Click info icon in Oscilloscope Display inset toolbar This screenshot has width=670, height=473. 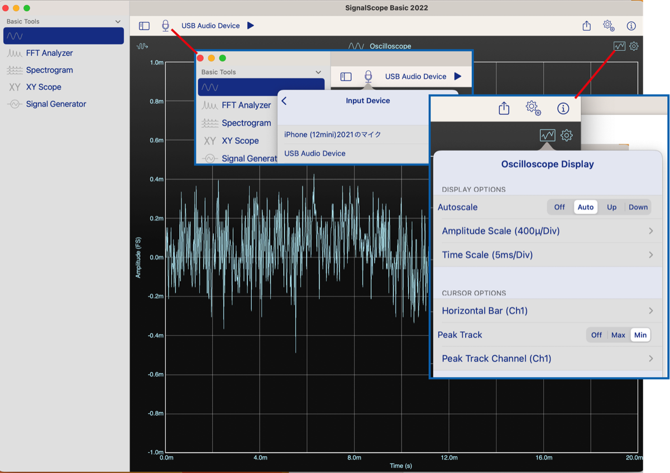click(x=563, y=108)
